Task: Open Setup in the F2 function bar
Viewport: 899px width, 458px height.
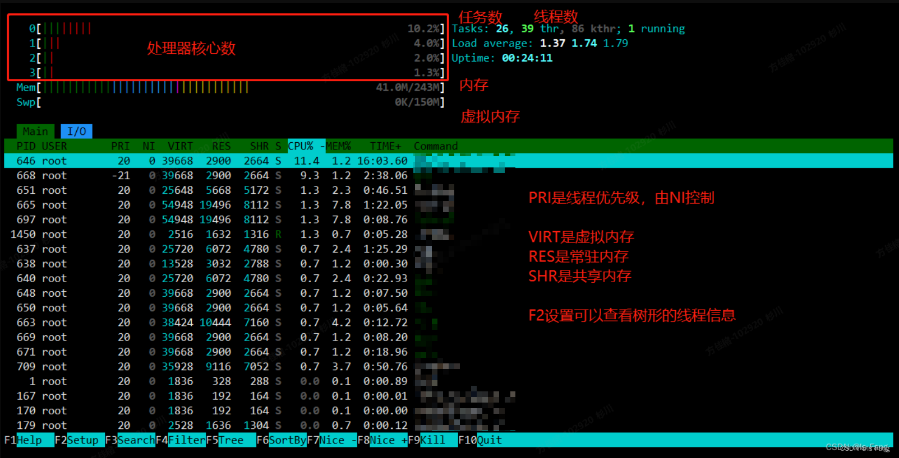Action: 86,440
